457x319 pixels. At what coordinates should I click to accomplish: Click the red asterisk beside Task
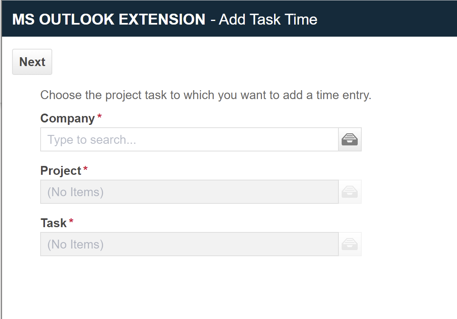[x=71, y=221]
